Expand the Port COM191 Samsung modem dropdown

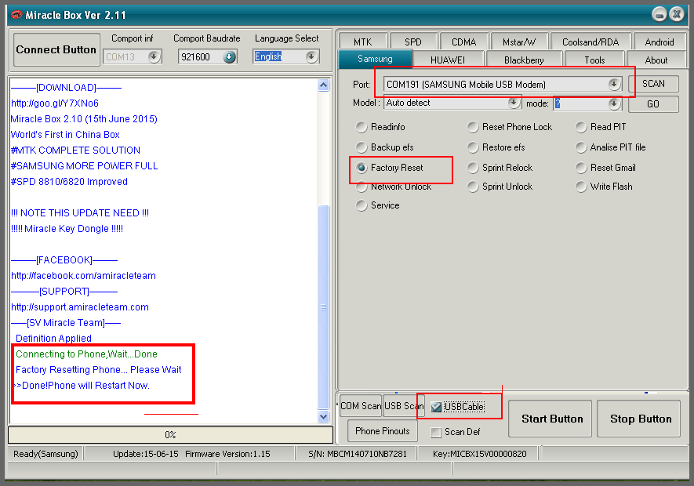(x=614, y=84)
